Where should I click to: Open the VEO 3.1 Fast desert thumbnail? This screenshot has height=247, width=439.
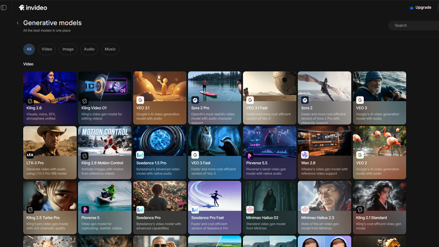coord(270,86)
